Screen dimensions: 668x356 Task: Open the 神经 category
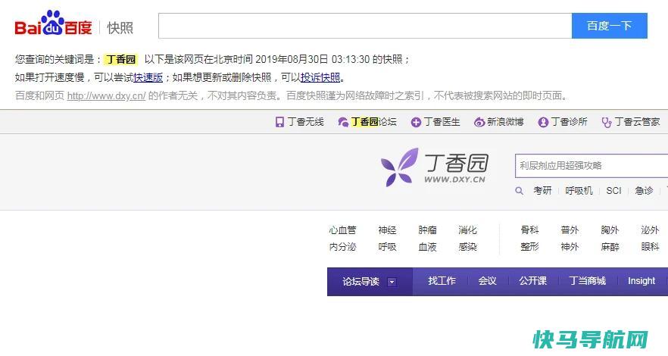coord(387,230)
